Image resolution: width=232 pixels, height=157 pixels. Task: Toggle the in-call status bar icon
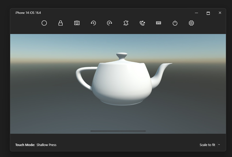(x=142, y=23)
